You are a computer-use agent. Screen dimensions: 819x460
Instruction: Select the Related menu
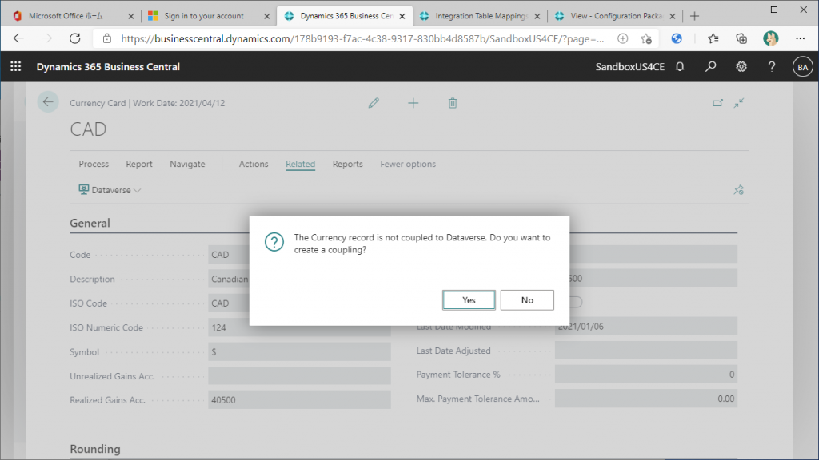[x=300, y=164]
